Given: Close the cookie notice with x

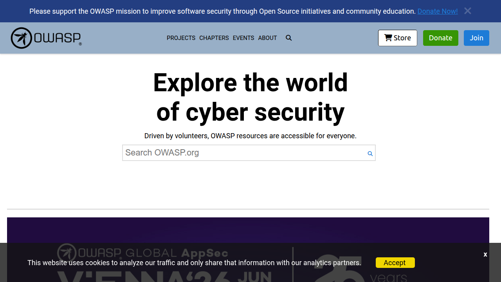Looking at the screenshot, I should point(485,255).
